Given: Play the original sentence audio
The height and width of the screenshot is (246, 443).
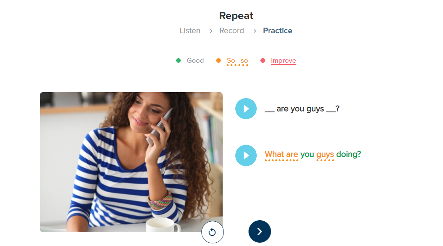Looking at the screenshot, I should click(246, 109).
